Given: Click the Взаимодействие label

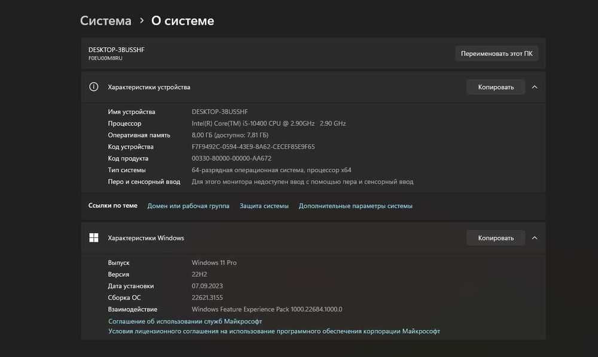Looking at the screenshot, I should pos(132,309).
